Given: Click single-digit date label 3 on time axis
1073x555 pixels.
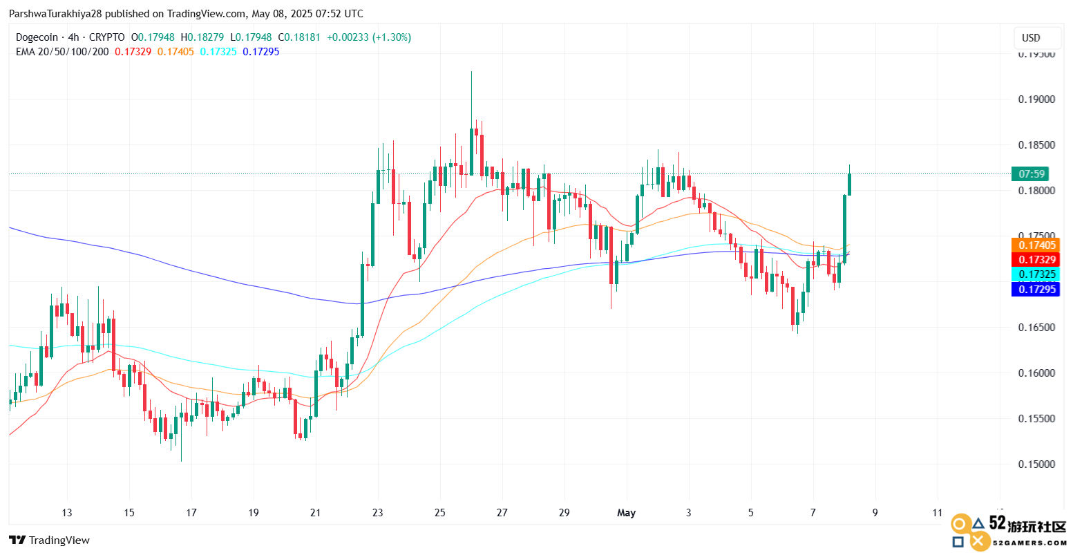Looking at the screenshot, I should [689, 513].
